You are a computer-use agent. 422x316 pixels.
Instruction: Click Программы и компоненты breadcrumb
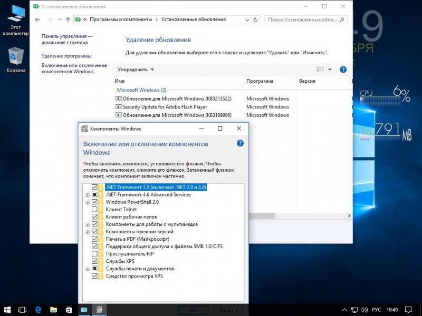(x=121, y=19)
